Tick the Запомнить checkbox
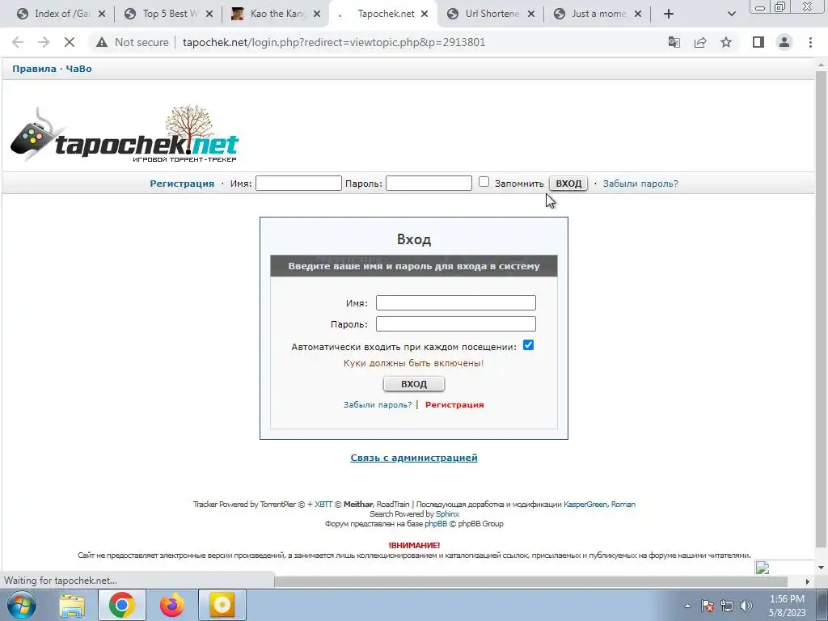 click(484, 182)
